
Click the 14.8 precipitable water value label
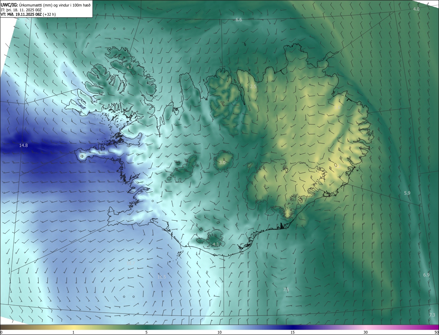[x=23, y=146]
